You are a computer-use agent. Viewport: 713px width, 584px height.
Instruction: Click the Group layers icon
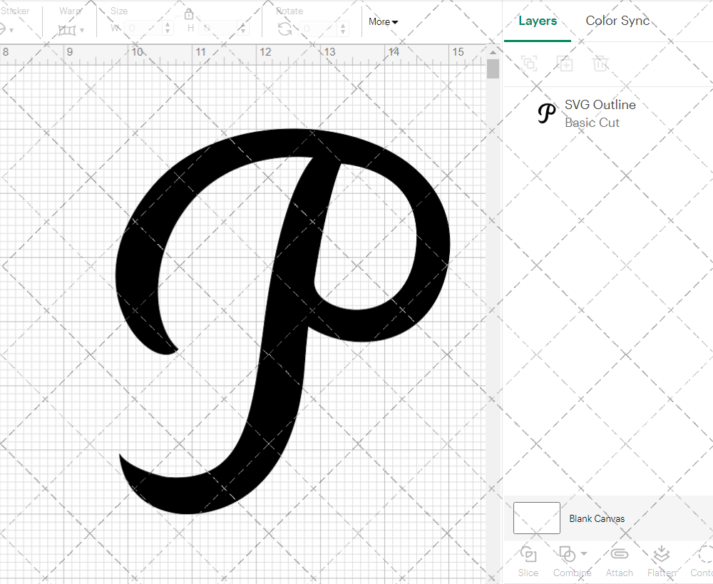tap(529, 63)
